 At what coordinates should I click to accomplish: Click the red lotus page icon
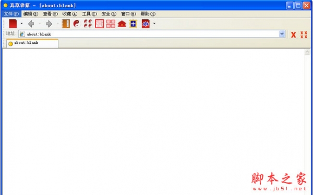coord(146,24)
